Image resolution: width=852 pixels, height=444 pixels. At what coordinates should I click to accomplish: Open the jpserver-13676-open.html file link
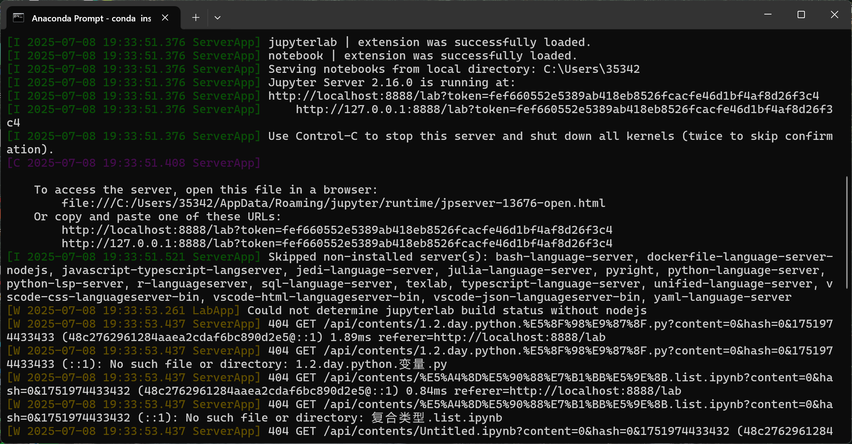pos(333,203)
